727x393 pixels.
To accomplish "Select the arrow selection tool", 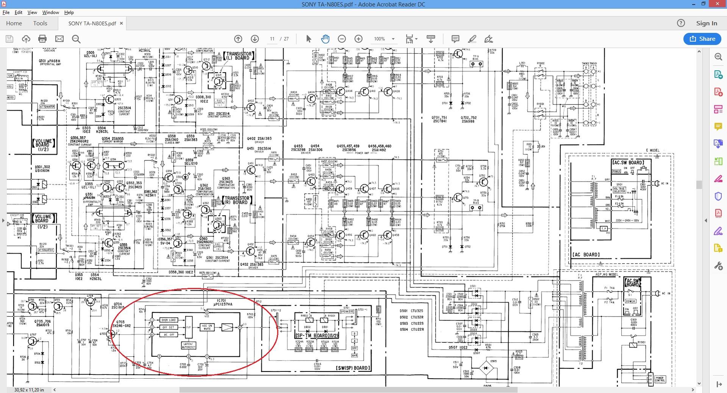I will (309, 39).
